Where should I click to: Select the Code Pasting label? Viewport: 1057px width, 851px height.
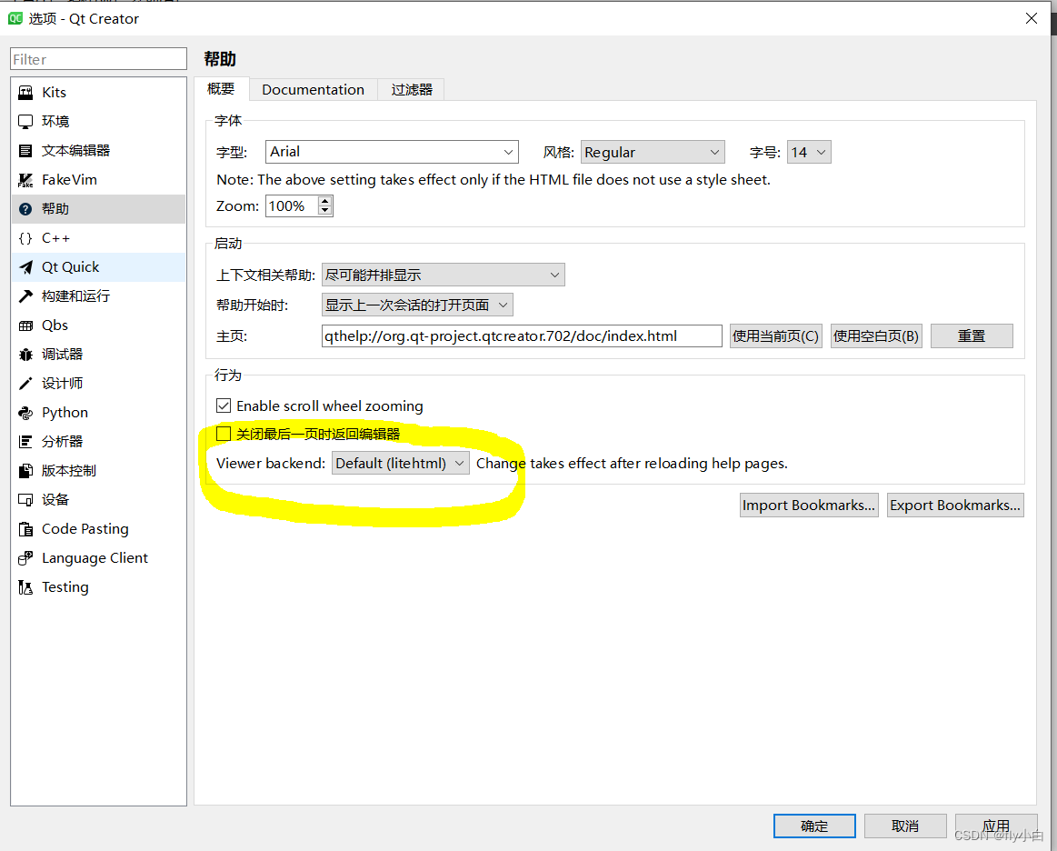coord(85,529)
